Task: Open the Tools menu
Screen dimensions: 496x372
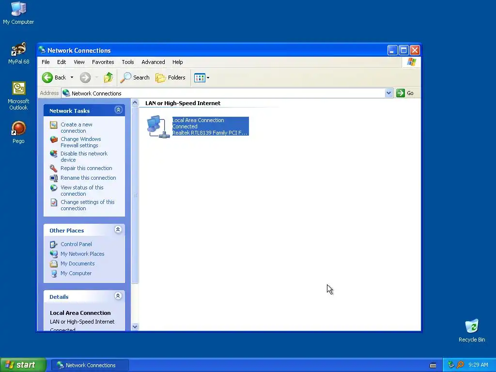Action: [x=128, y=62]
